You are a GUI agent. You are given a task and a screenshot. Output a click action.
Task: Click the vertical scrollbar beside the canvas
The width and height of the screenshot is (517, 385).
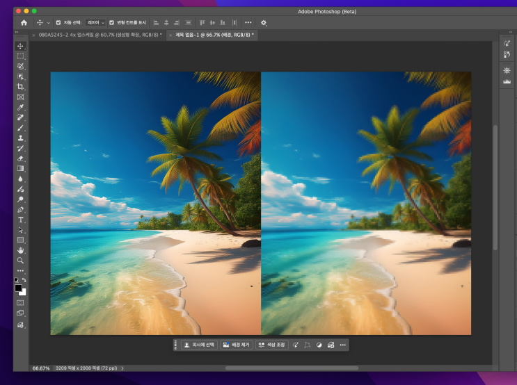[495, 188]
